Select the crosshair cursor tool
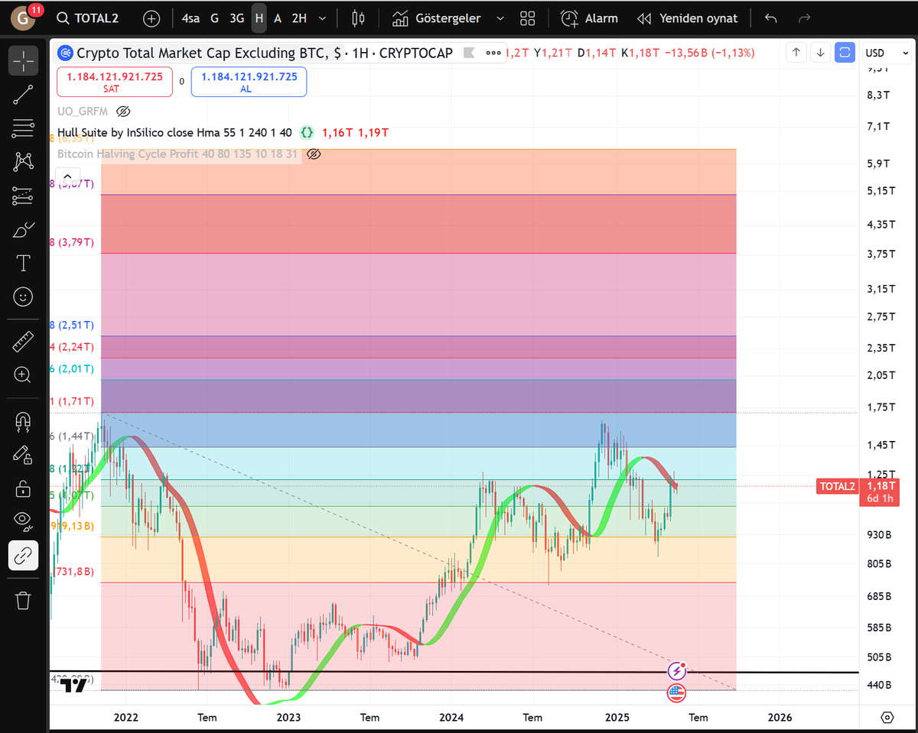 coord(23,60)
